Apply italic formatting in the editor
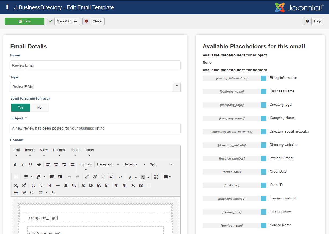This screenshot has width=329, height=234. tap(23, 164)
